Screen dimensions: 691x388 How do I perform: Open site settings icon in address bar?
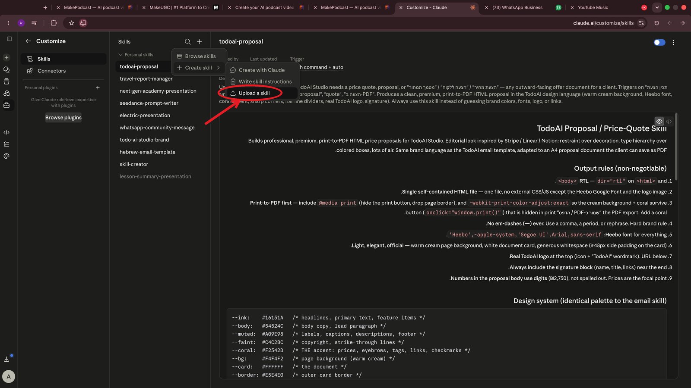[x=641, y=23]
